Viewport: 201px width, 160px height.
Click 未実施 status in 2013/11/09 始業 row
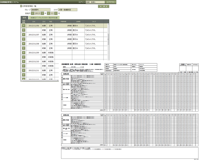(x=51, y=53)
